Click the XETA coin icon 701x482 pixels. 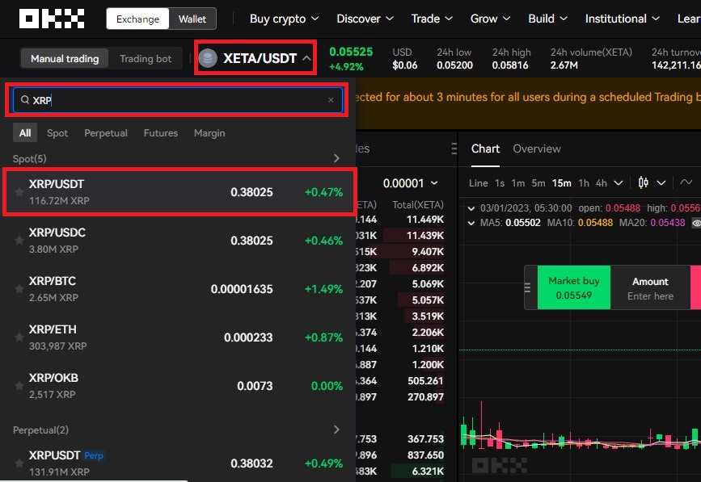pos(208,58)
